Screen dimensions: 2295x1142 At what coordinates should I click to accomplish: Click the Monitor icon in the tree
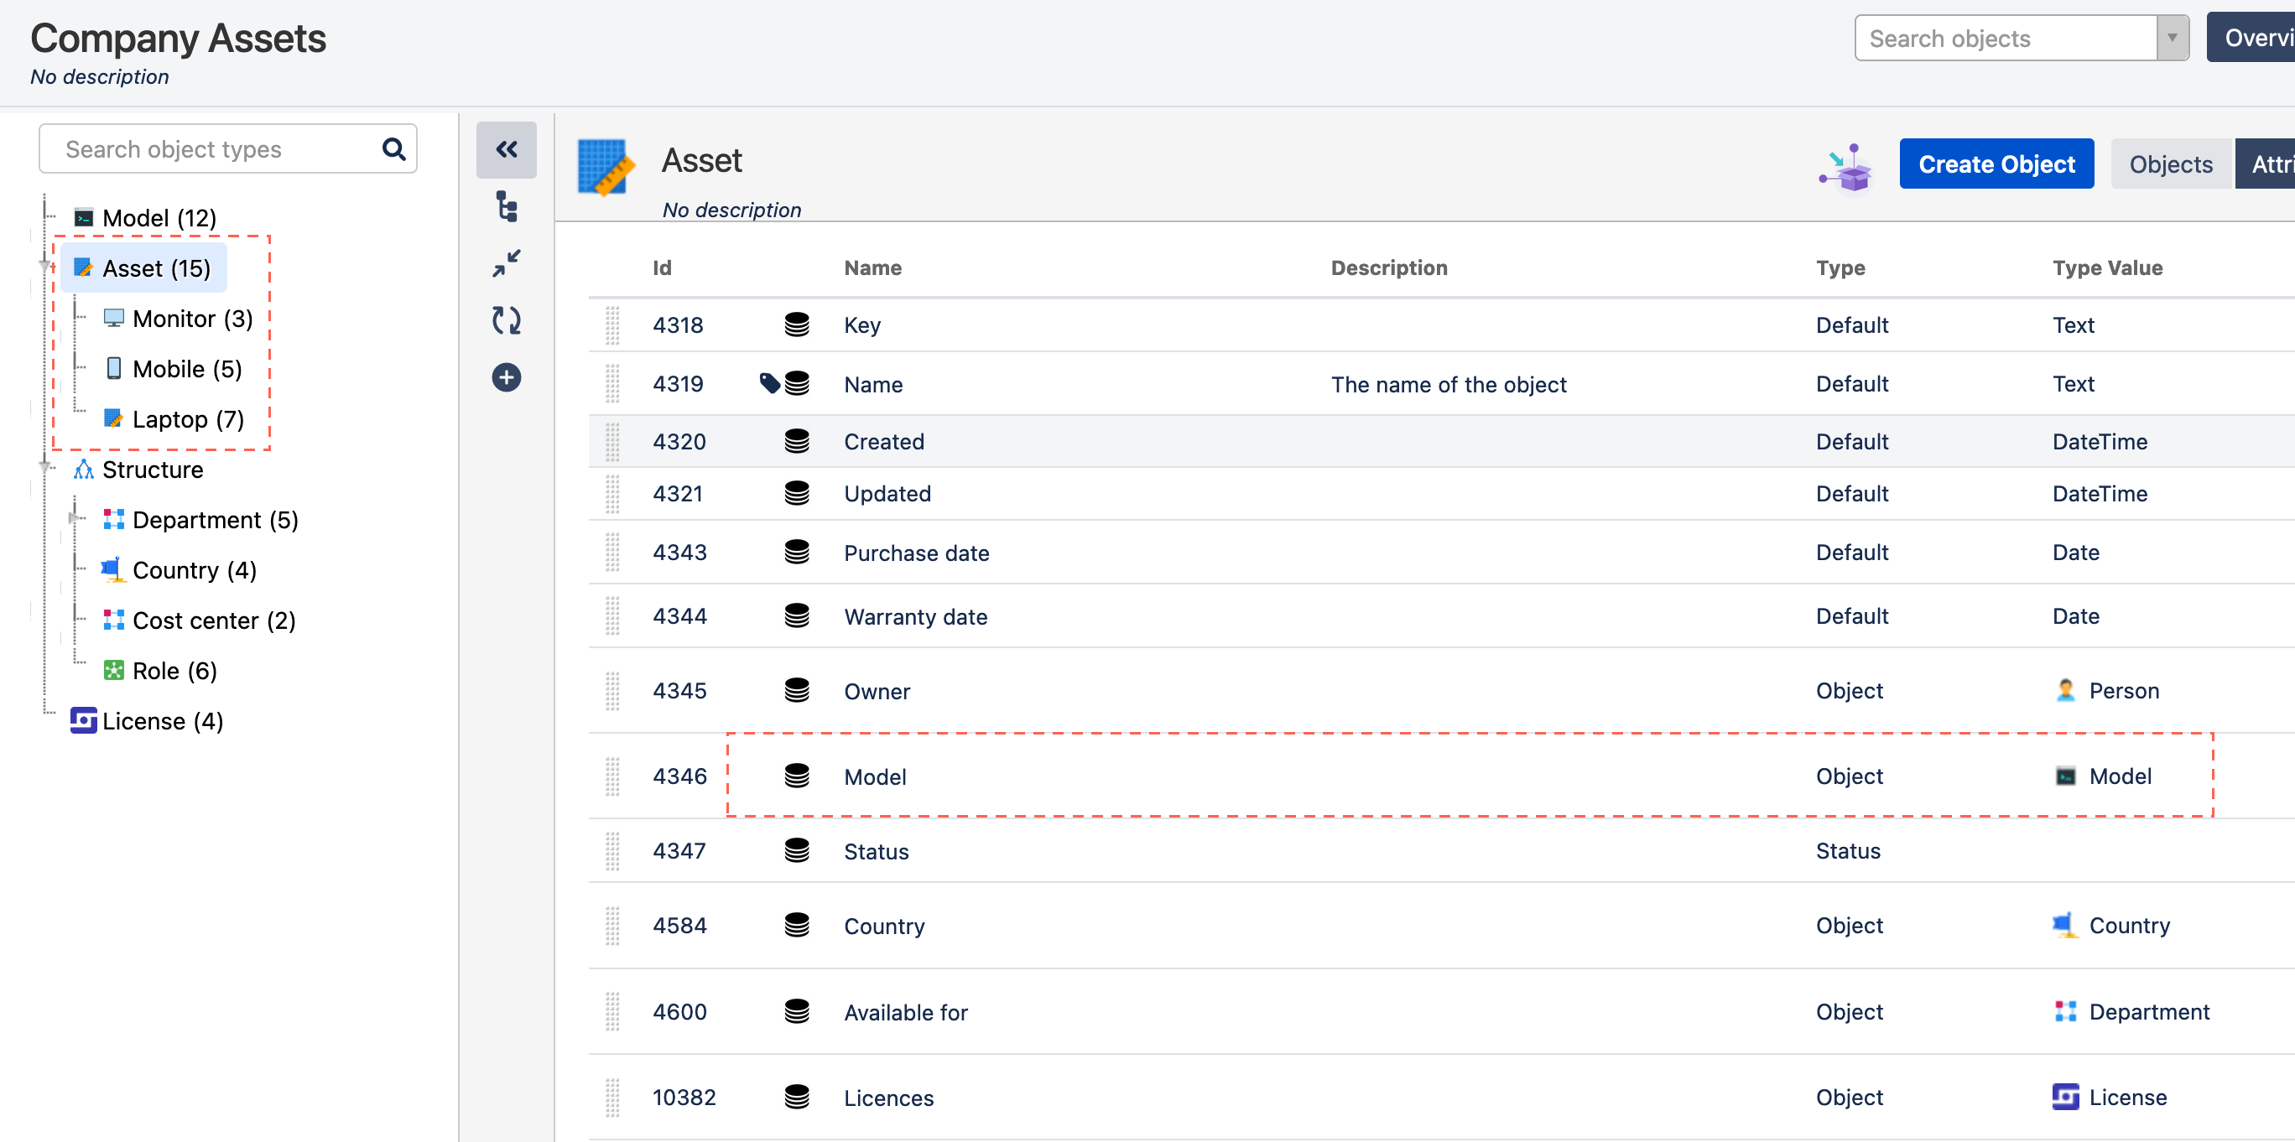coord(114,318)
